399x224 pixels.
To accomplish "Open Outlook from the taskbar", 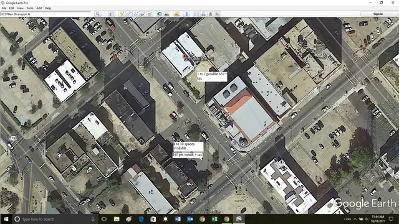I will [190, 219].
